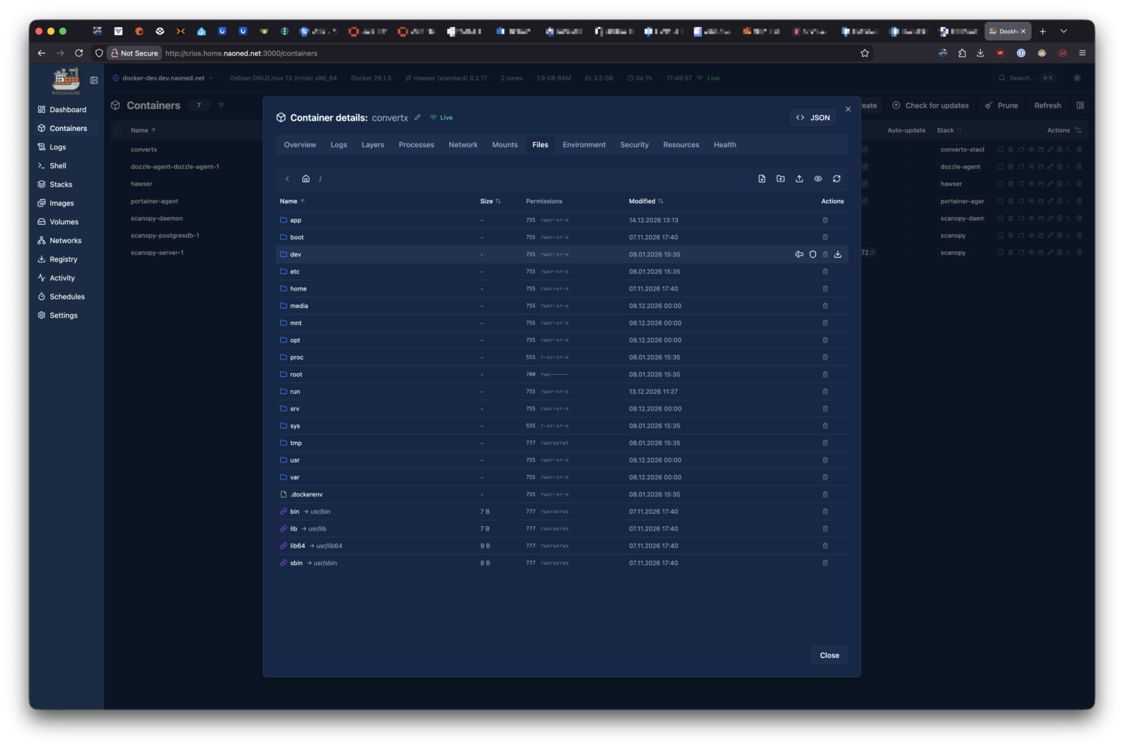Create a new folder via folder-plus icon
The height and width of the screenshot is (748, 1124).
pyautogui.click(x=781, y=179)
